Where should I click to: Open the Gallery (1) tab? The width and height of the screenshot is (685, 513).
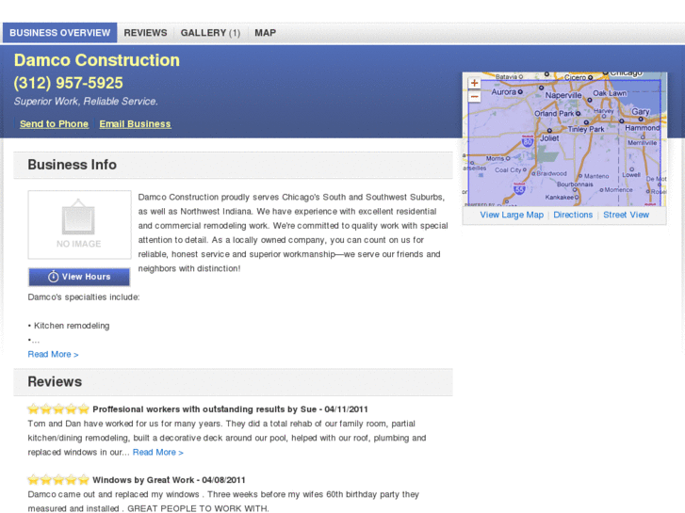tap(210, 33)
